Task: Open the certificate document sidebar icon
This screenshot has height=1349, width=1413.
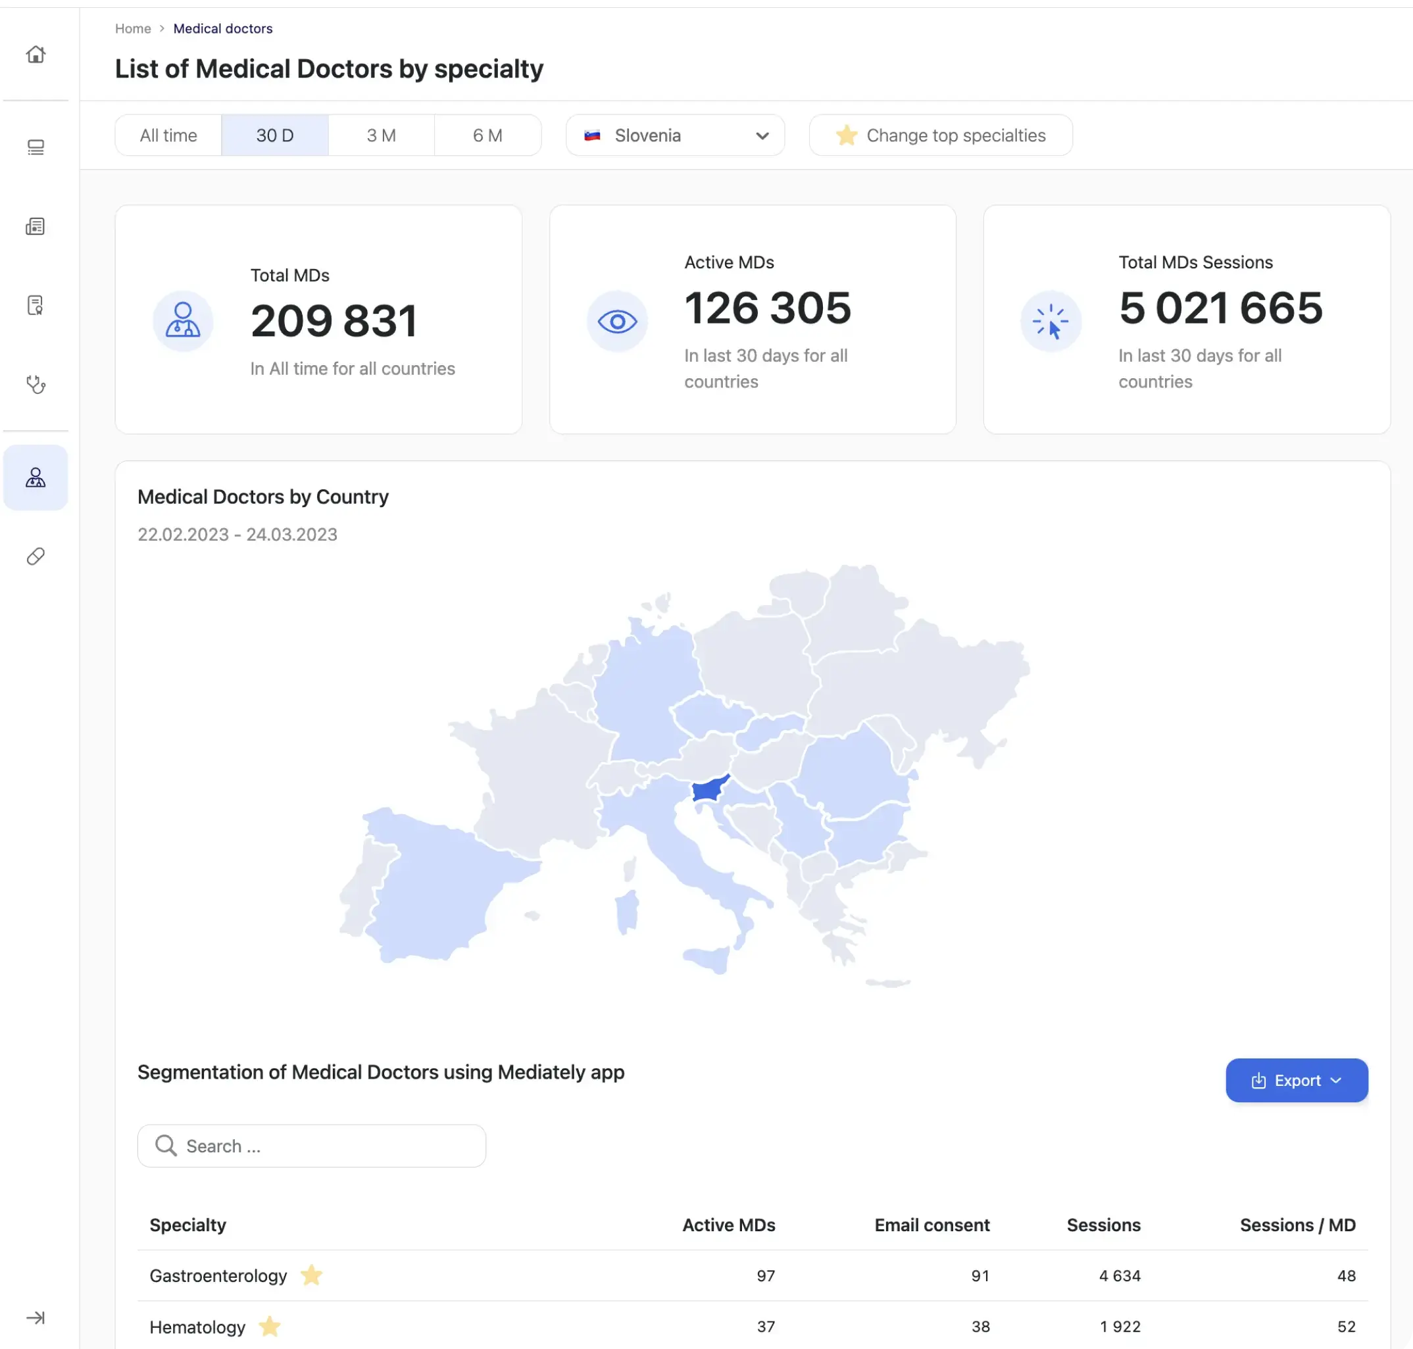Action: point(36,306)
